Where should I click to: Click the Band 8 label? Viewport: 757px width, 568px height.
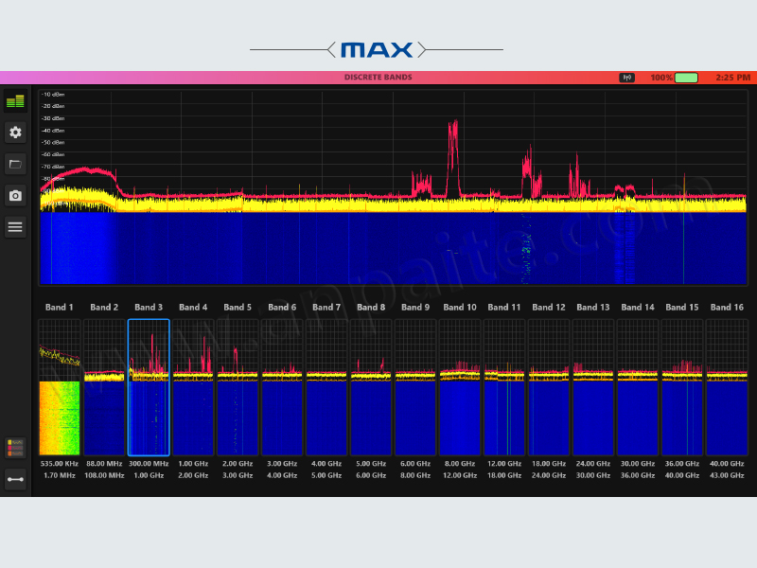pyautogui.click(x=371, y=308)
